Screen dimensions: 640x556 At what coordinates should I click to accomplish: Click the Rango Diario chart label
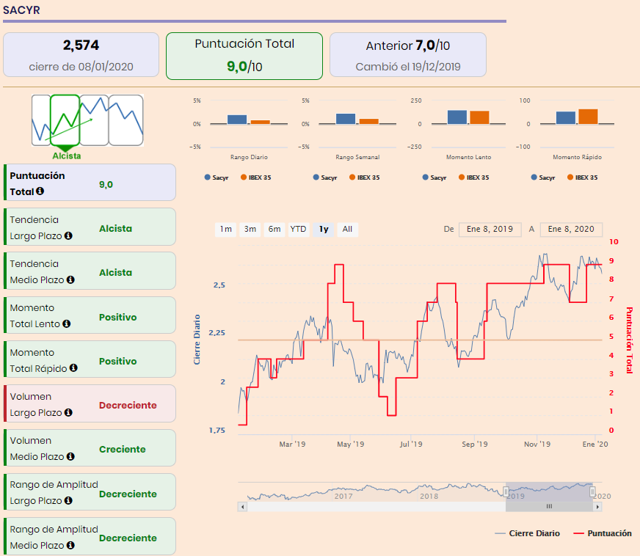click(x=249, y=157)
